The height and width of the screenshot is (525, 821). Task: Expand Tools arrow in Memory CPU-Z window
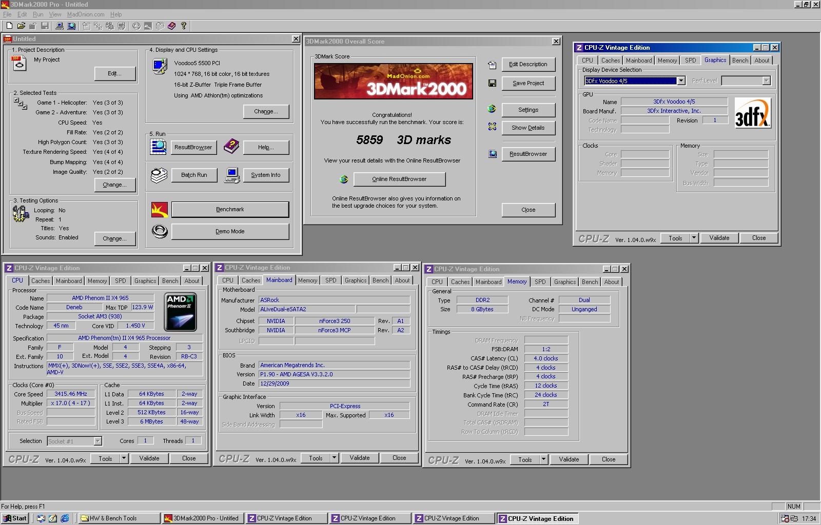click(x=543, y=459)
